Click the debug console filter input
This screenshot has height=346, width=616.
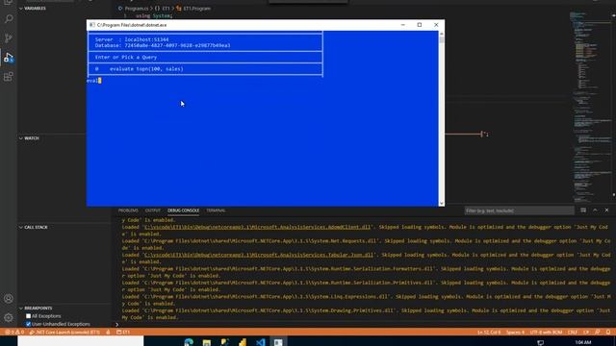[x=519, y=210]
